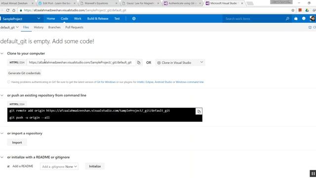Select HTTPS in clone section

tap(14, 63)
